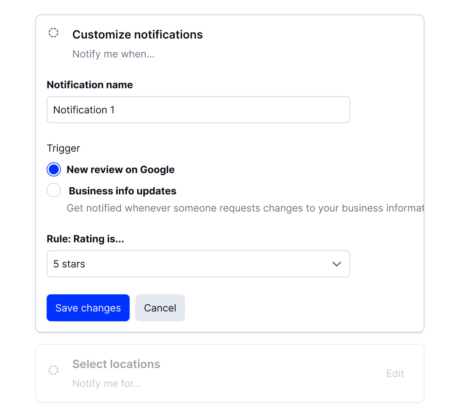
Task: Select the Business info updates radio button
Action: point(54,190)
